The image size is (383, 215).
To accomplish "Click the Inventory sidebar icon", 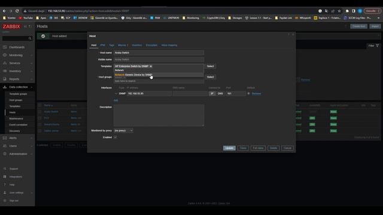I will pos(5,71).
